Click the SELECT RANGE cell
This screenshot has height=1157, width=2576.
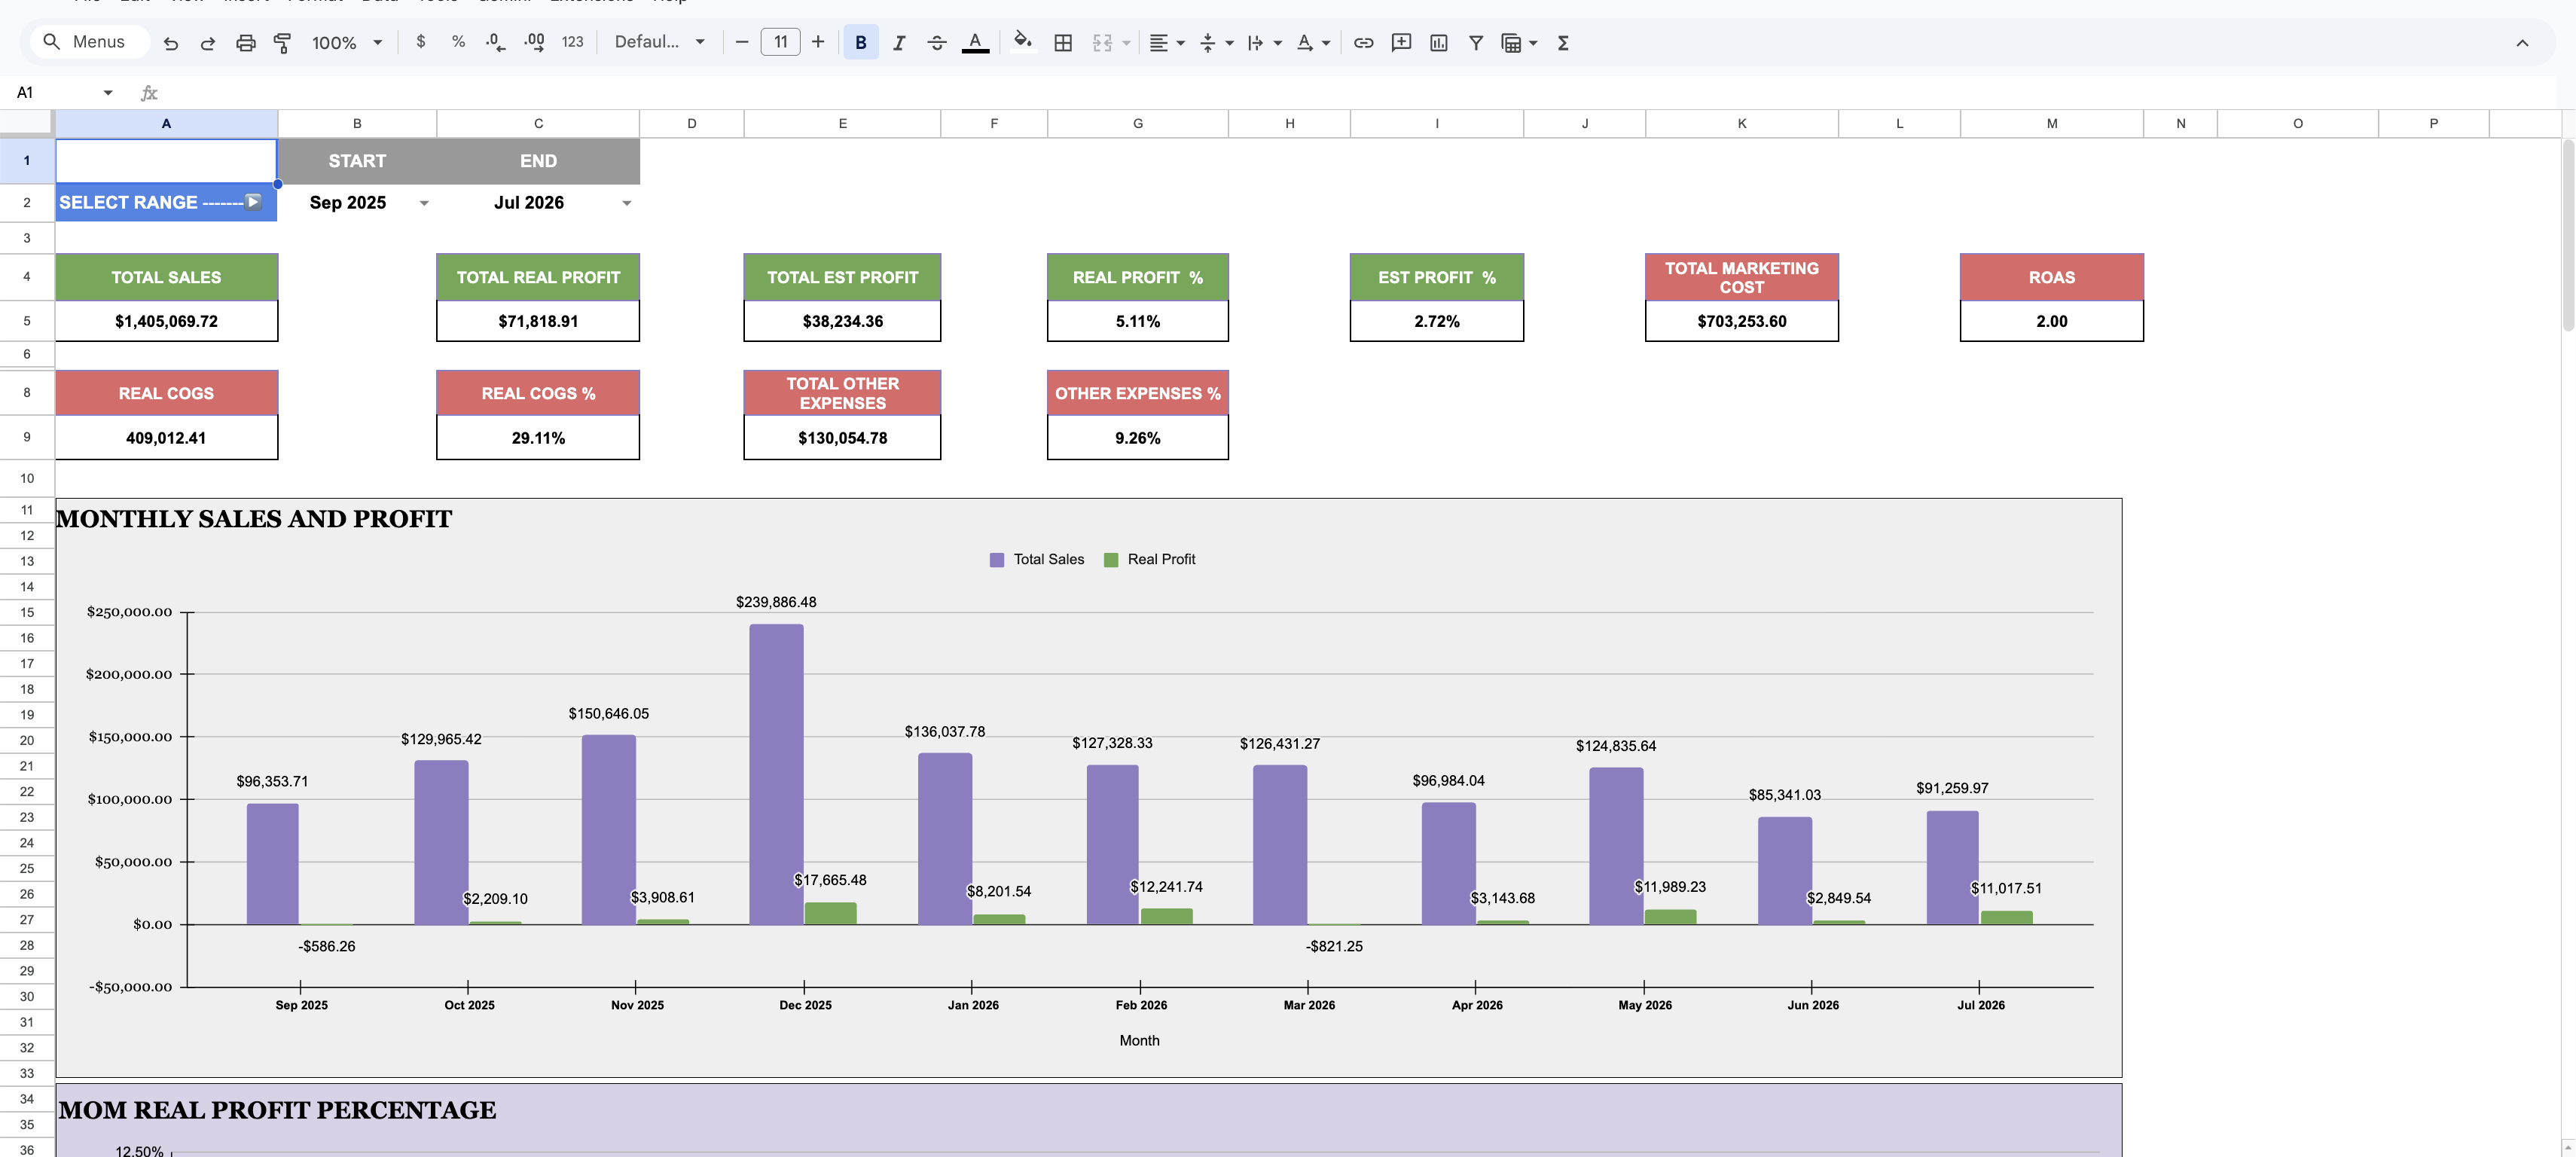[x=166, y=202]
